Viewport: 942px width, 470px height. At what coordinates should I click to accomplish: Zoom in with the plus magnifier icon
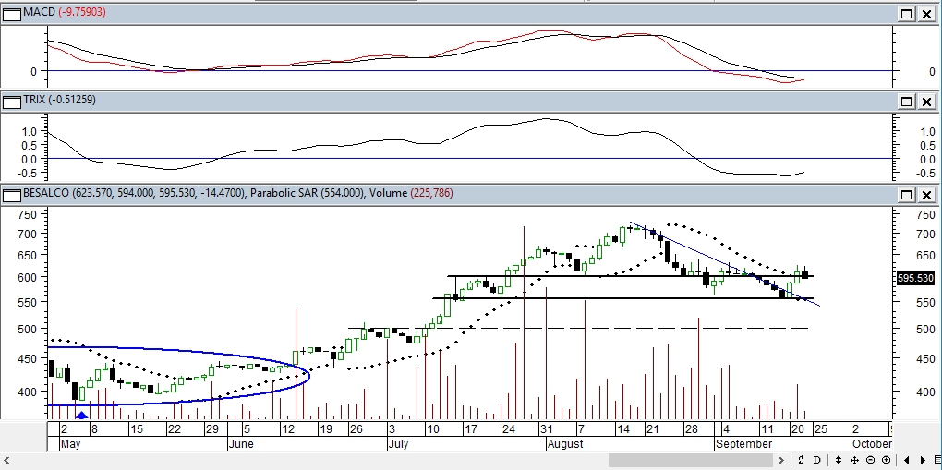pos(887,461)
